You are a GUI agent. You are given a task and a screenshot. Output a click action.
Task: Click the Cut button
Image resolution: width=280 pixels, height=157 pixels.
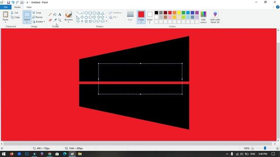(14, 13)
